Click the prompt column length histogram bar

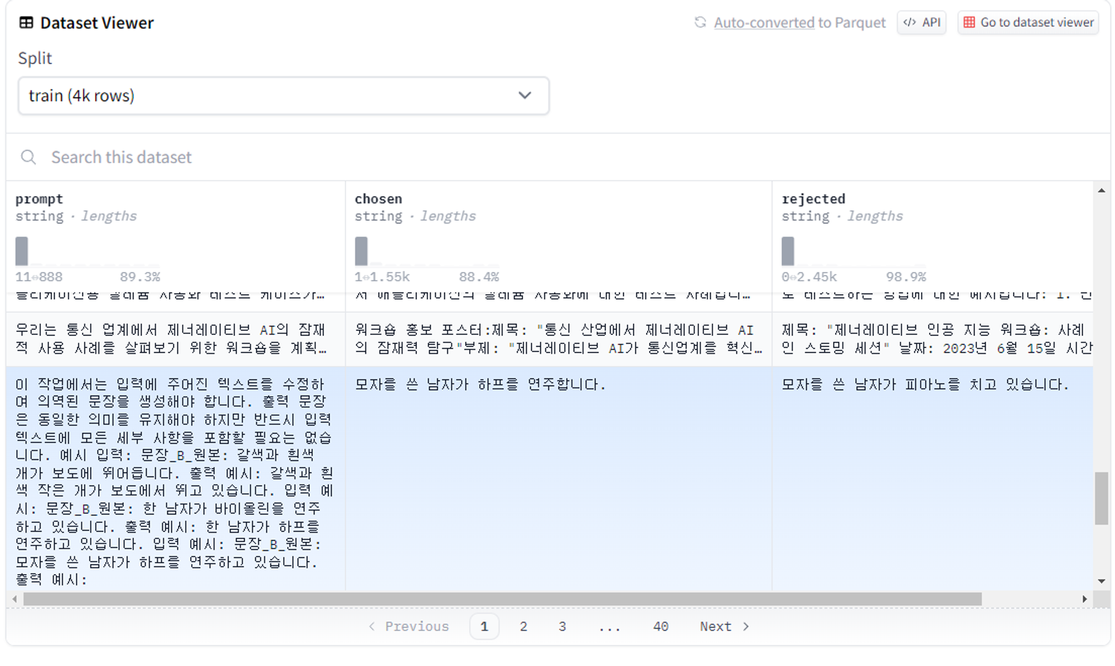[x=22, y=251]
